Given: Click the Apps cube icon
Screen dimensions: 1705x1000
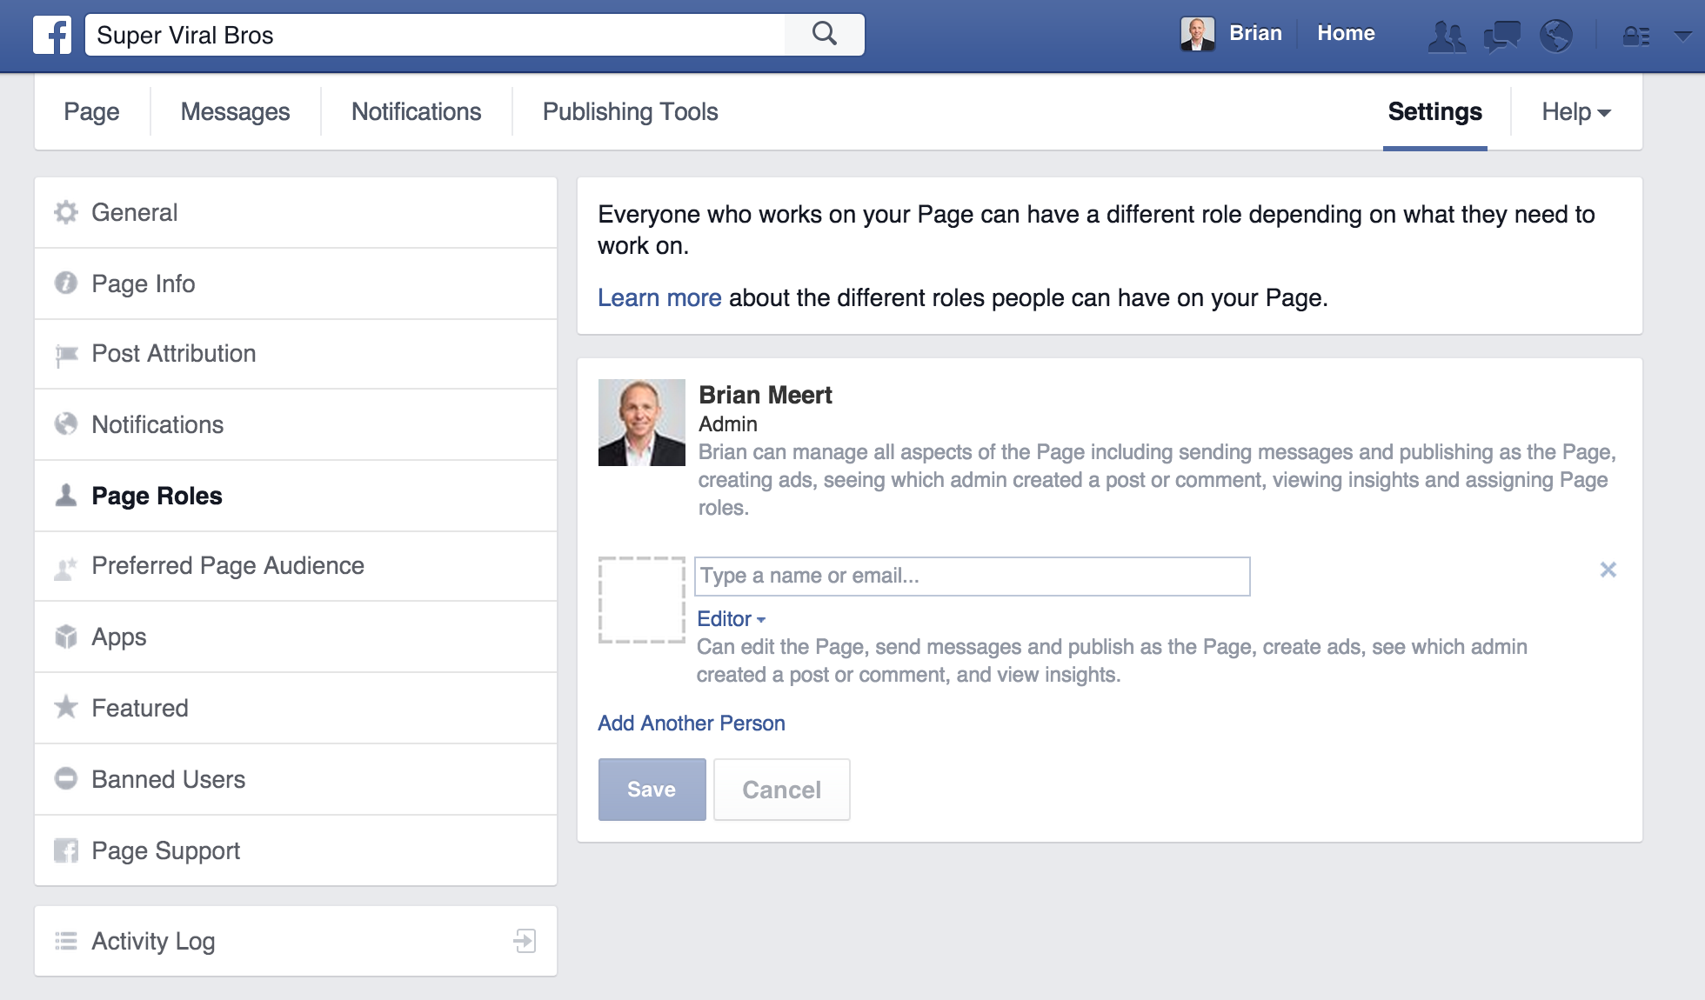Looking at the screenshot, I should (x=66, y=637).
